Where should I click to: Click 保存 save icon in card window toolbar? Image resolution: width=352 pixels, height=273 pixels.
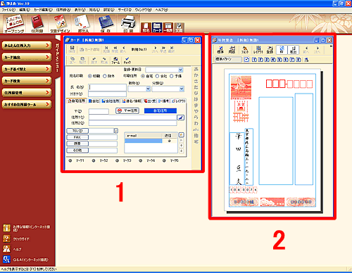tap(72, 49)
